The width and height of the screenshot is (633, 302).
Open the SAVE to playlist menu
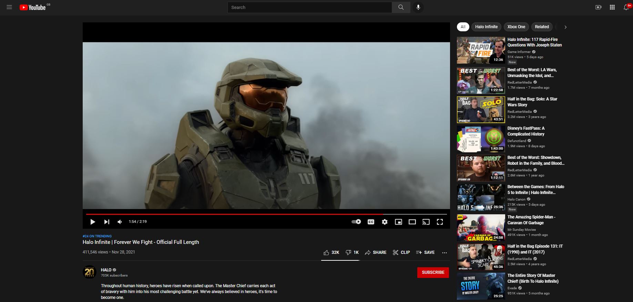[425, 252]
